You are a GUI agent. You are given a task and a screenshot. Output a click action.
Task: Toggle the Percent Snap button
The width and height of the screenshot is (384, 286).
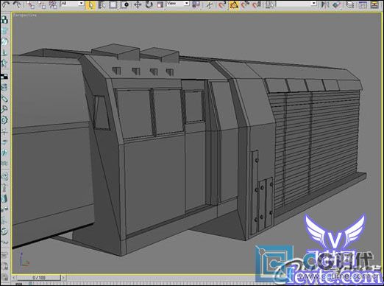[x=245, y=4]
